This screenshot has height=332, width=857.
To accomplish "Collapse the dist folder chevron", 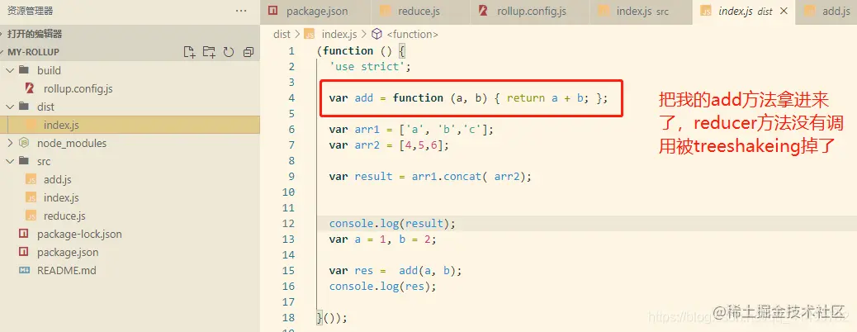I will (10, 107).
